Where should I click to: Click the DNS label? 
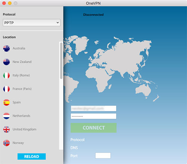coord(74,148)
